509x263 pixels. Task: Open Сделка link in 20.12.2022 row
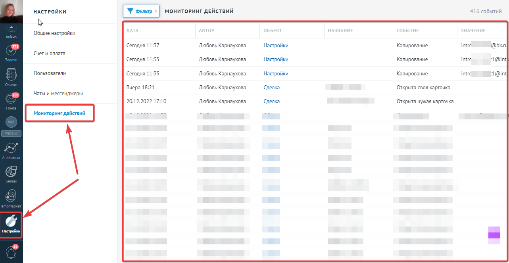271,101
